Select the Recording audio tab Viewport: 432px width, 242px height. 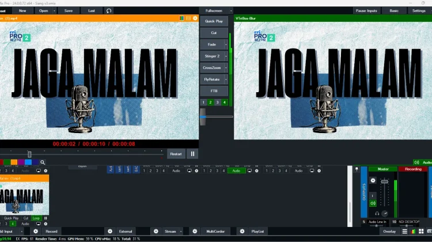pyautogui.click(x=413, y=169)
